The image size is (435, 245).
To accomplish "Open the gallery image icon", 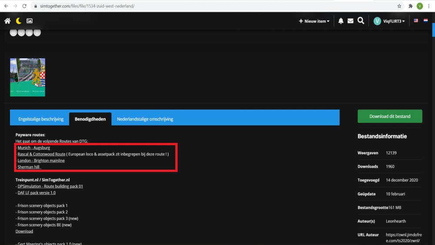I will (30, 21).
